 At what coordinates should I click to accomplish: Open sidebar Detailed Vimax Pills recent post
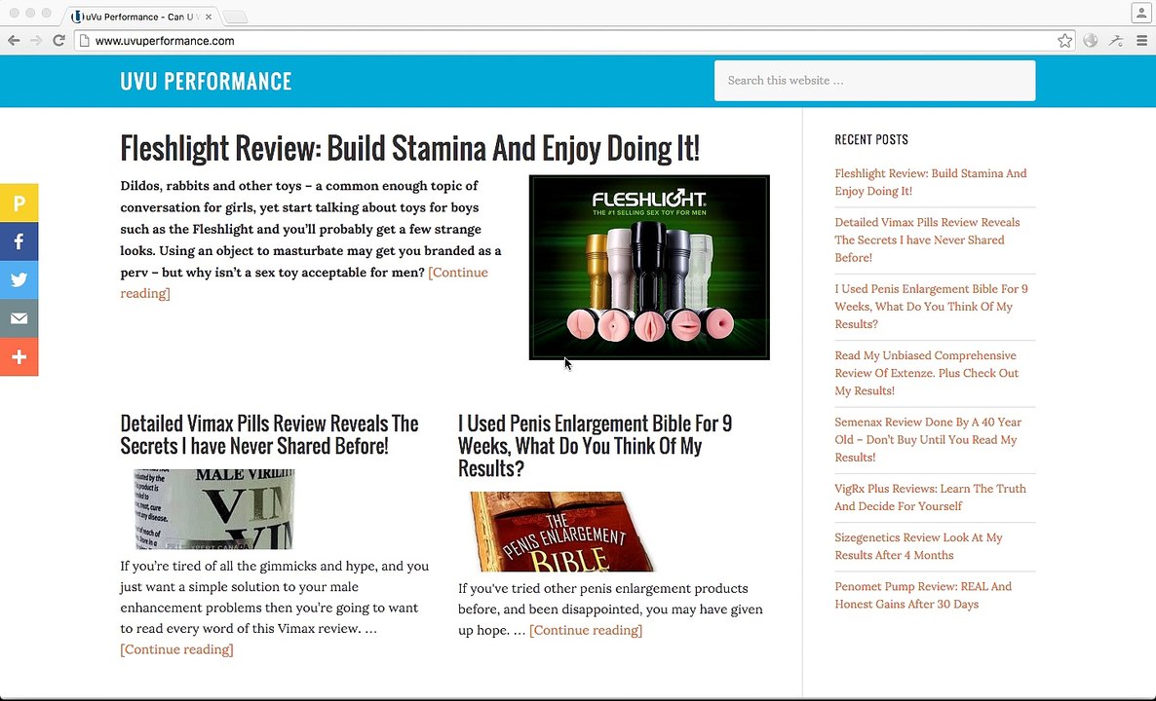coord(928,240)
